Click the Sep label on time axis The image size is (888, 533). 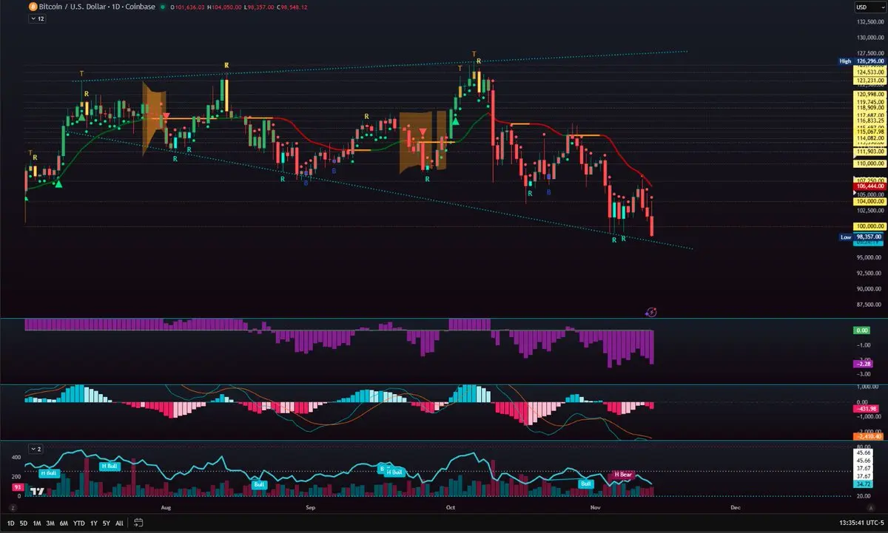click(x=310, y=509)
